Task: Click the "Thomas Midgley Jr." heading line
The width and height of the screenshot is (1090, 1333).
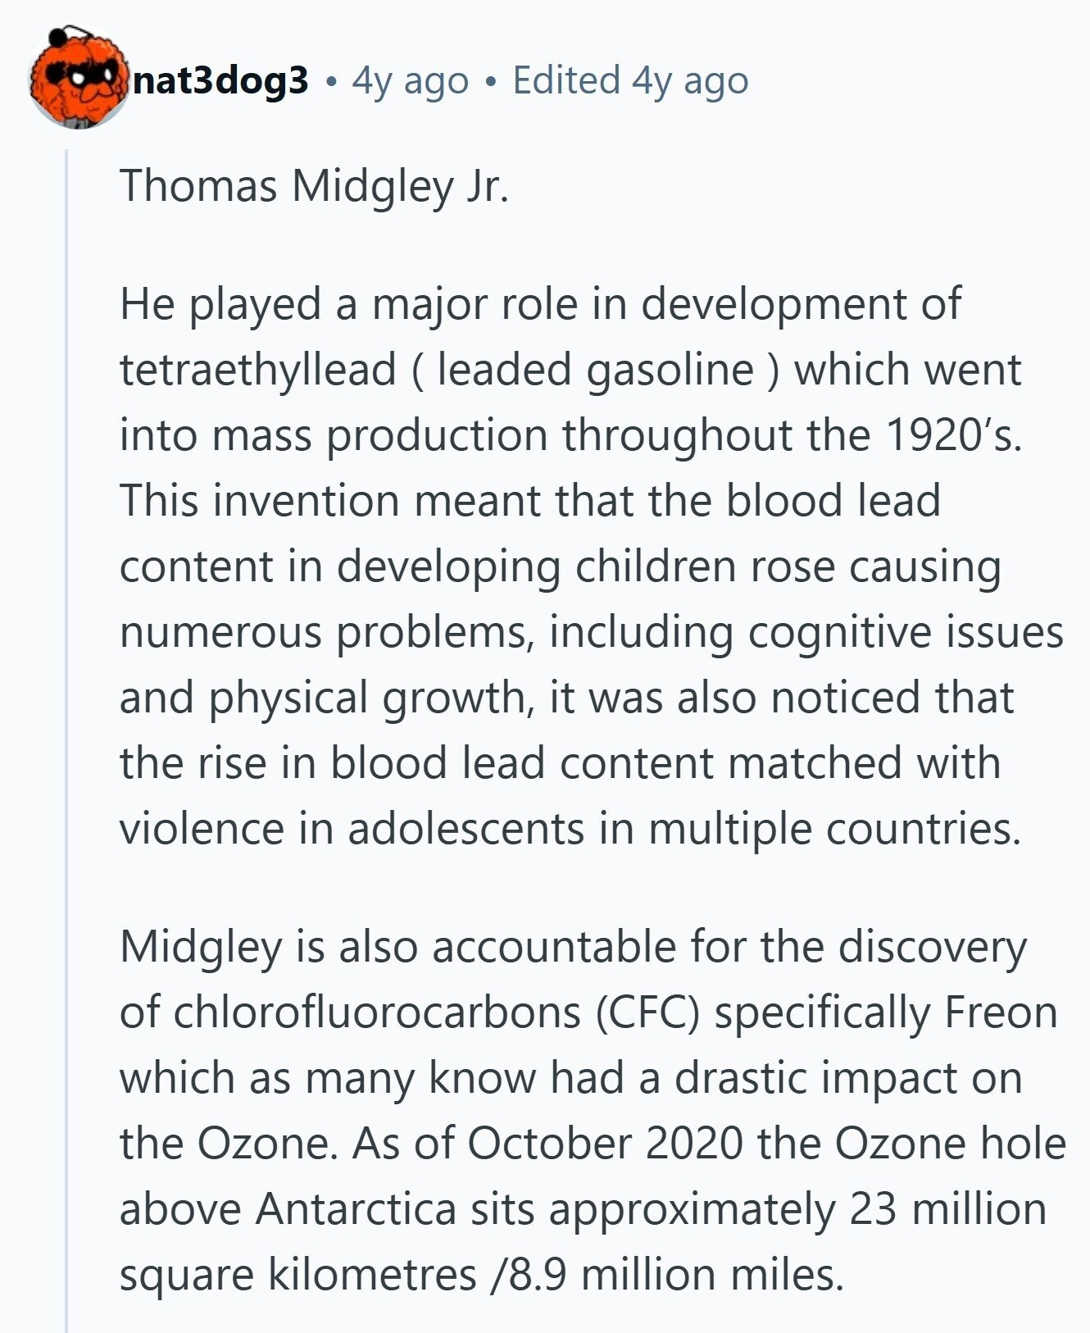Action: pyautogui.click(x=314, y=186)
